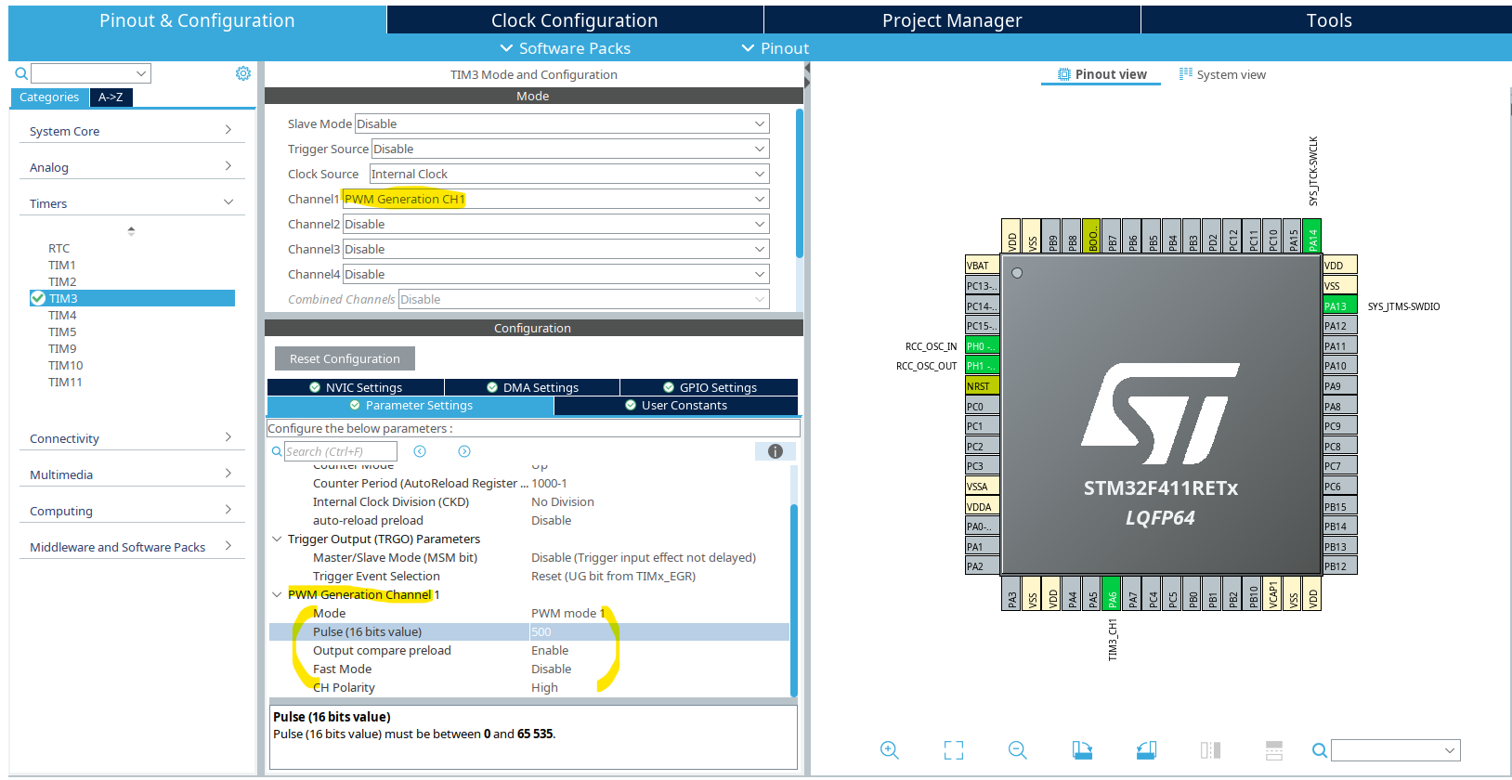Click the parameter list vertical scrollbar

click(x=794, y=599)
